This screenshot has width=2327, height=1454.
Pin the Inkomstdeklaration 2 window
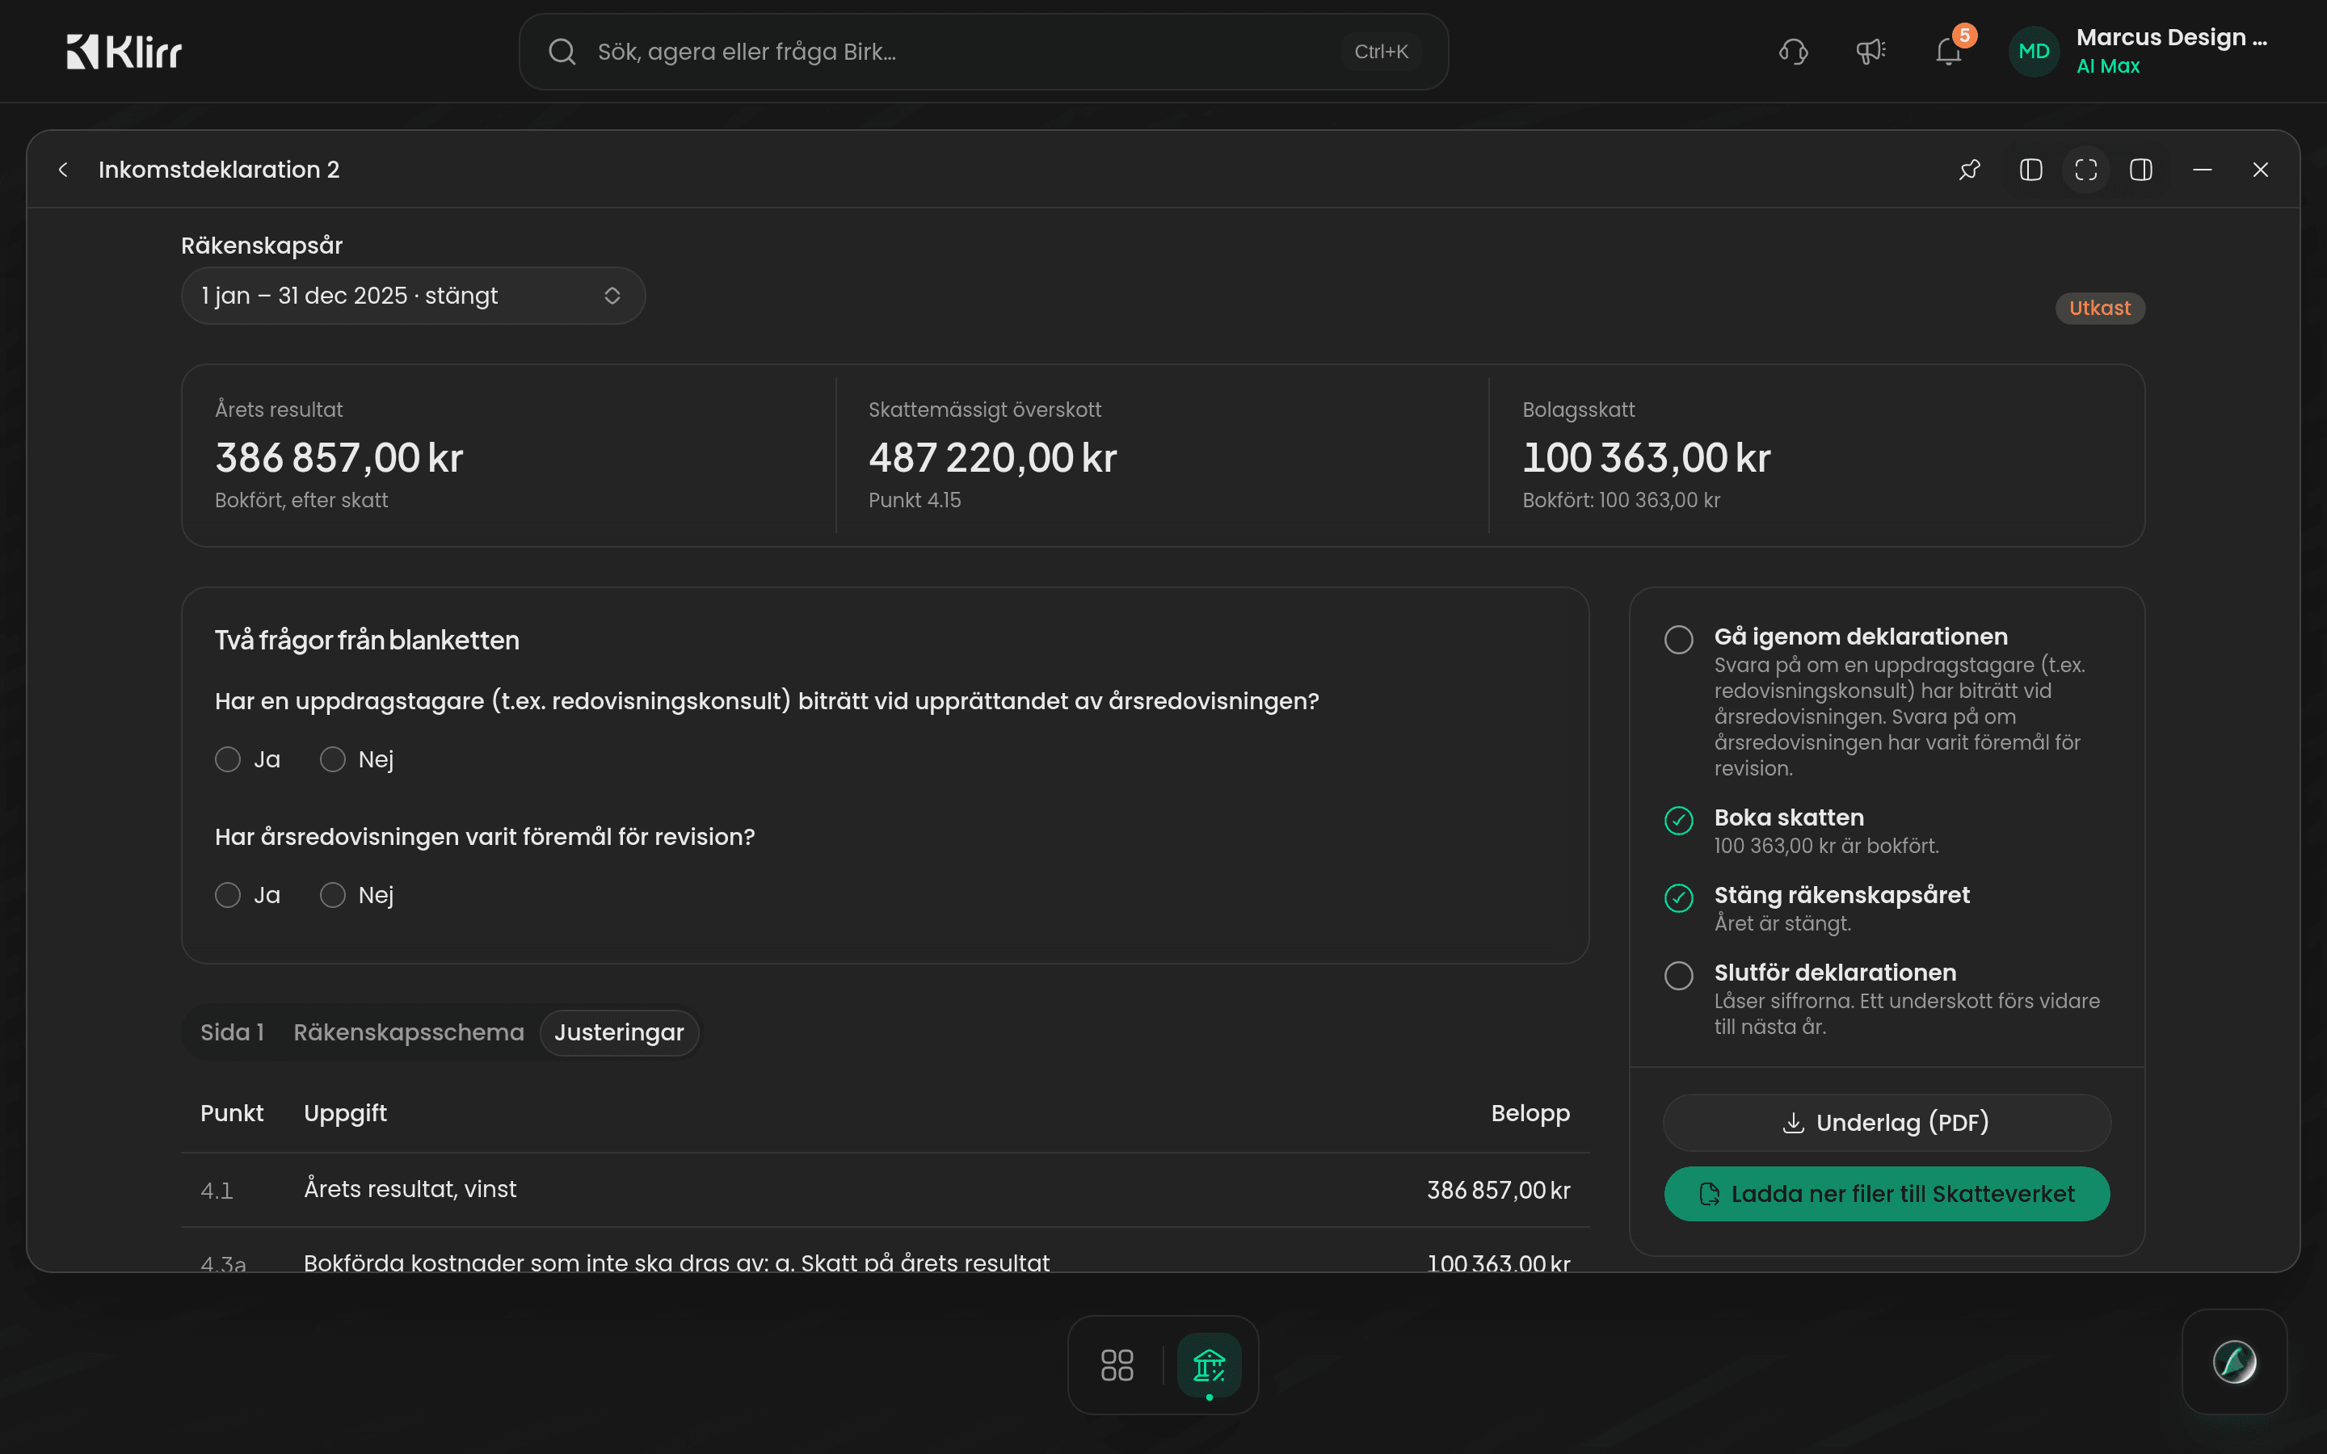[1969, 170]
